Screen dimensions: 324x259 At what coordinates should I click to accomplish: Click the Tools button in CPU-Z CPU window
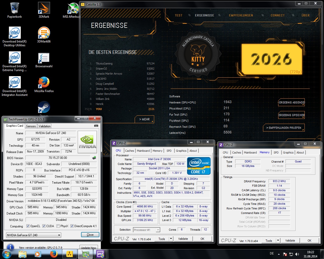point(162,239)
